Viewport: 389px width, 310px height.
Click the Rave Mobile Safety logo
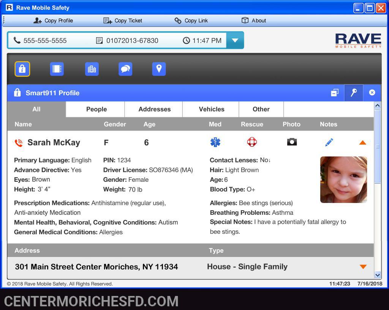(x=359, y=41)
